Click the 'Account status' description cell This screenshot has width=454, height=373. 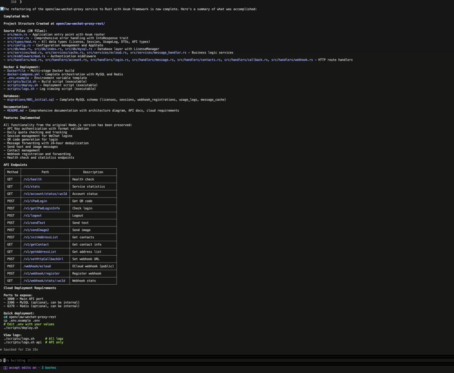[x=93, y=194]
